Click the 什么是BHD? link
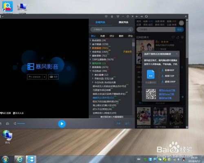Viewport: 204px width, 163px height. tap(151, 82)
